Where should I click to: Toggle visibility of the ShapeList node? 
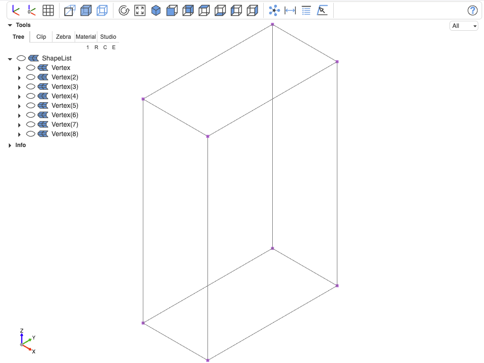tap(21, 58)
